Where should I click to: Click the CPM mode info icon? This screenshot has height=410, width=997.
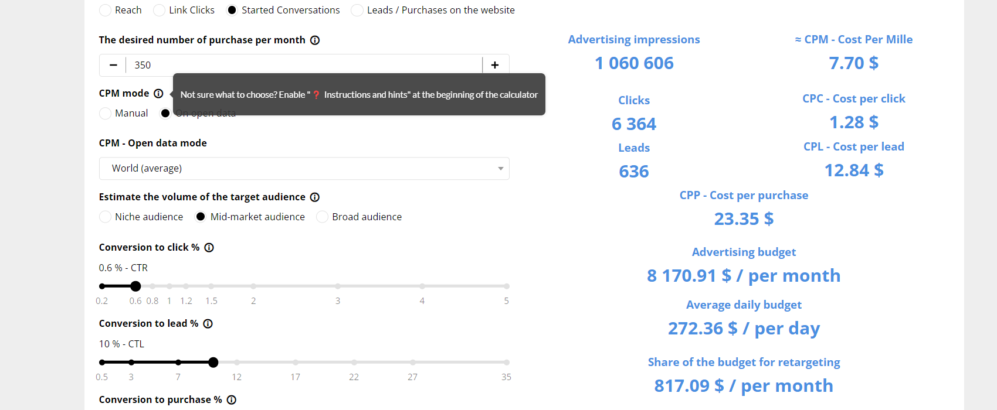coord(158,94)
